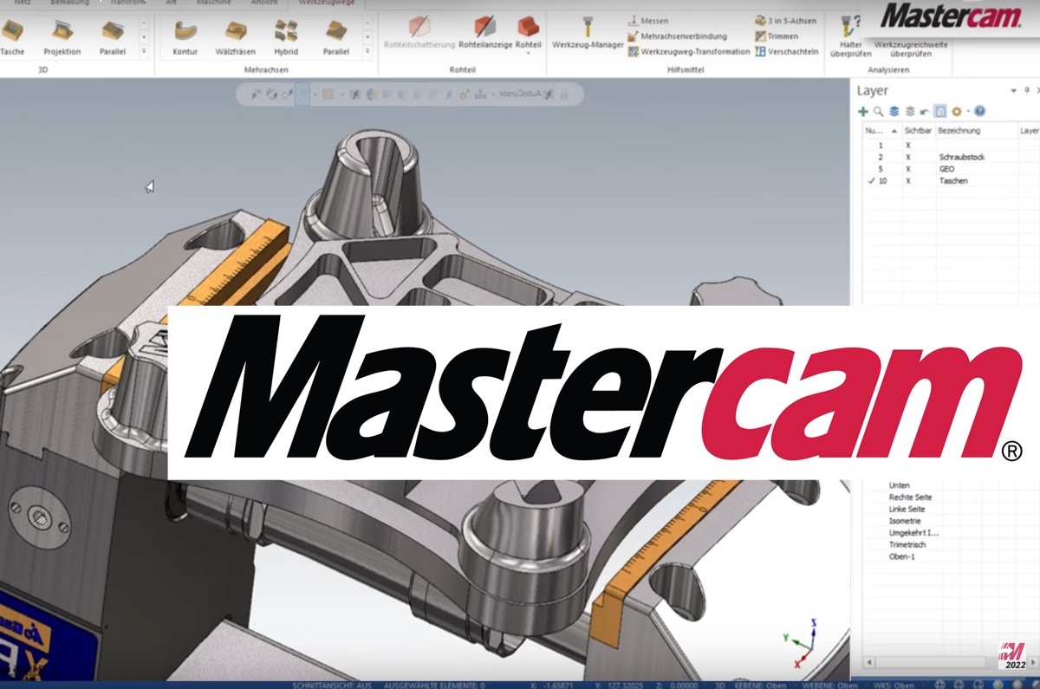The height and width of the screenshot is (689, 1040).
Task: Open Layer panel help icon
Action: pyautogui.click(x=980, y=112)
